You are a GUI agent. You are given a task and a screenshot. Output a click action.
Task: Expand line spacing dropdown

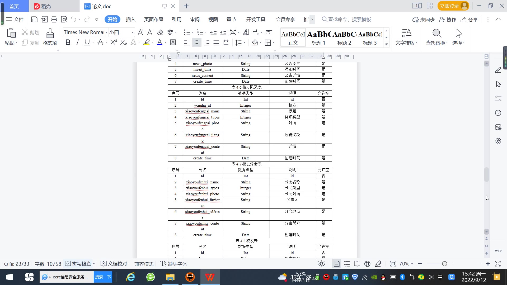click(245, 42)
